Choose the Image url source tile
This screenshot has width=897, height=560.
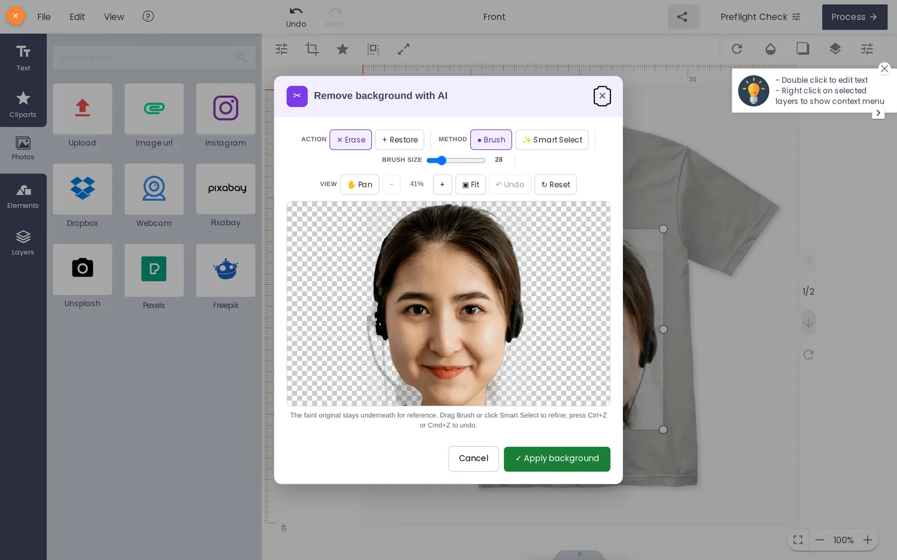pos(154,109)
